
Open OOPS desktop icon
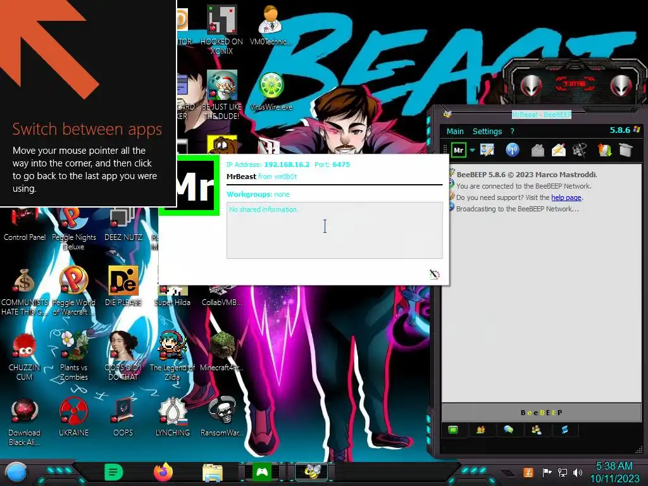click(123, 416)
